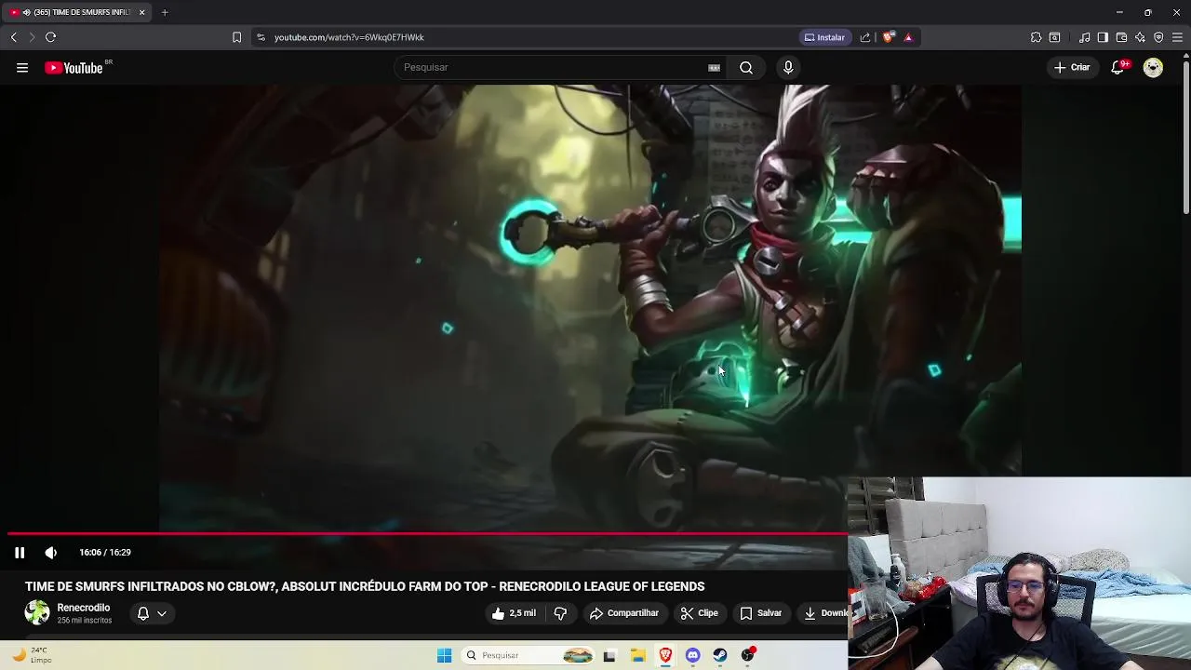Reload the current page
The height and width of the screenshot is (670, 1191).
coord(50,37)
